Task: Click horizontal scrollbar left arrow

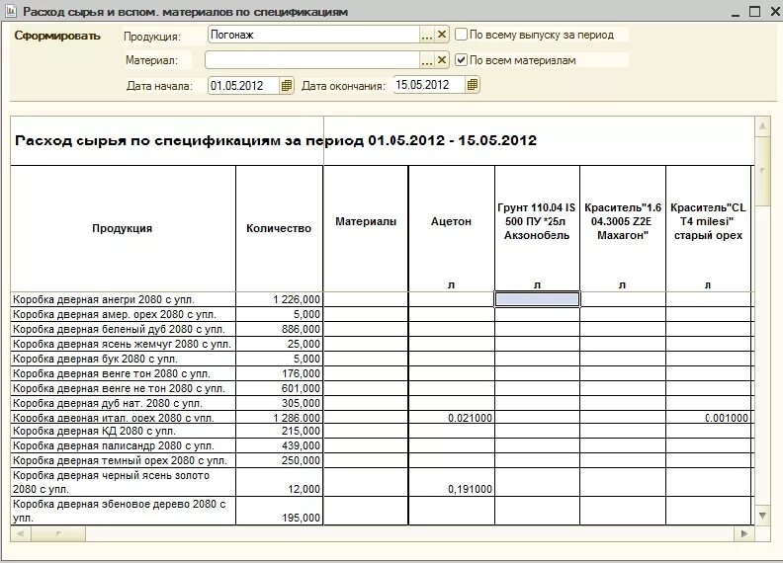Action: (21, 534)
